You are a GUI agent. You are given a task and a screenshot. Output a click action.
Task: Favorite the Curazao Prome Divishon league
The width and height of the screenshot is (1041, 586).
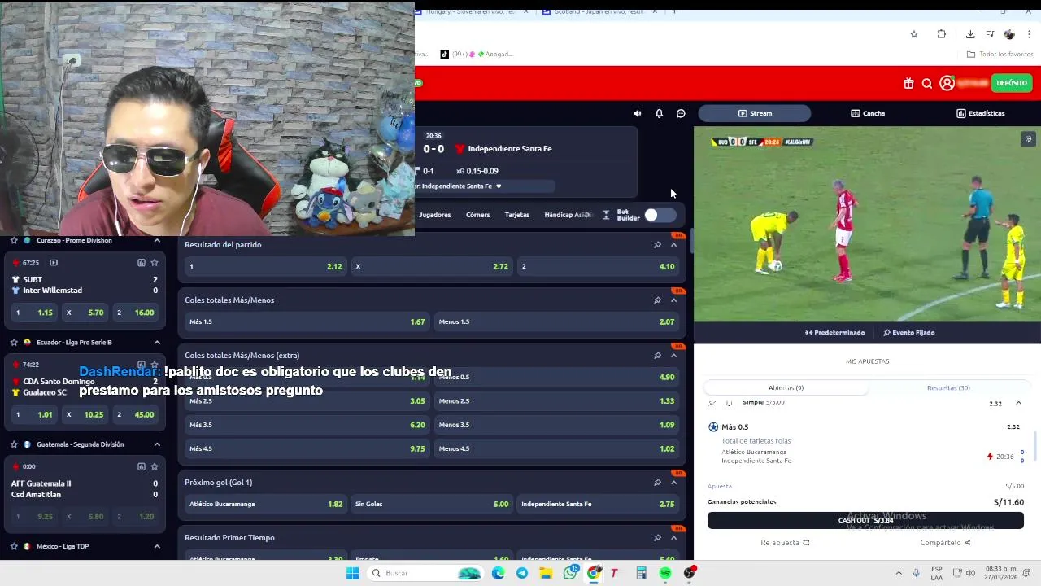tap(14, 240)
